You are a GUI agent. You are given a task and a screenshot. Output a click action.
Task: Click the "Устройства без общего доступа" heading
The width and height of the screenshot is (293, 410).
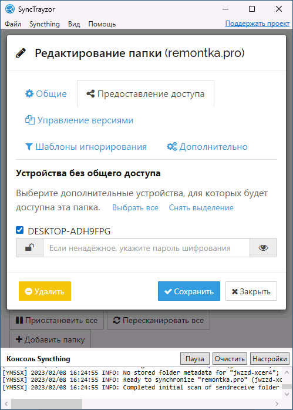click(x=88, y=173)
